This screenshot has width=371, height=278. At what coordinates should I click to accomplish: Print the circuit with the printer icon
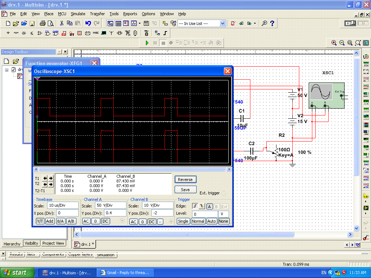[43, 24]
